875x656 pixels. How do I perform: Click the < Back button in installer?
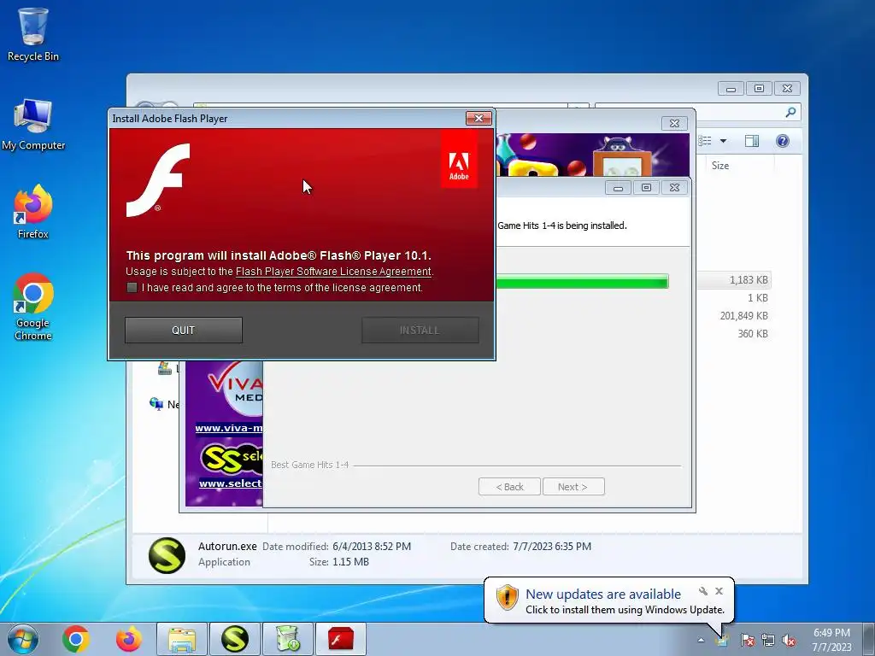(x=509, y=486)
